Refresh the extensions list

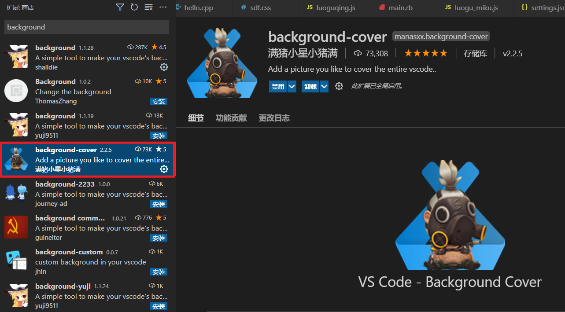click(134, 7)
